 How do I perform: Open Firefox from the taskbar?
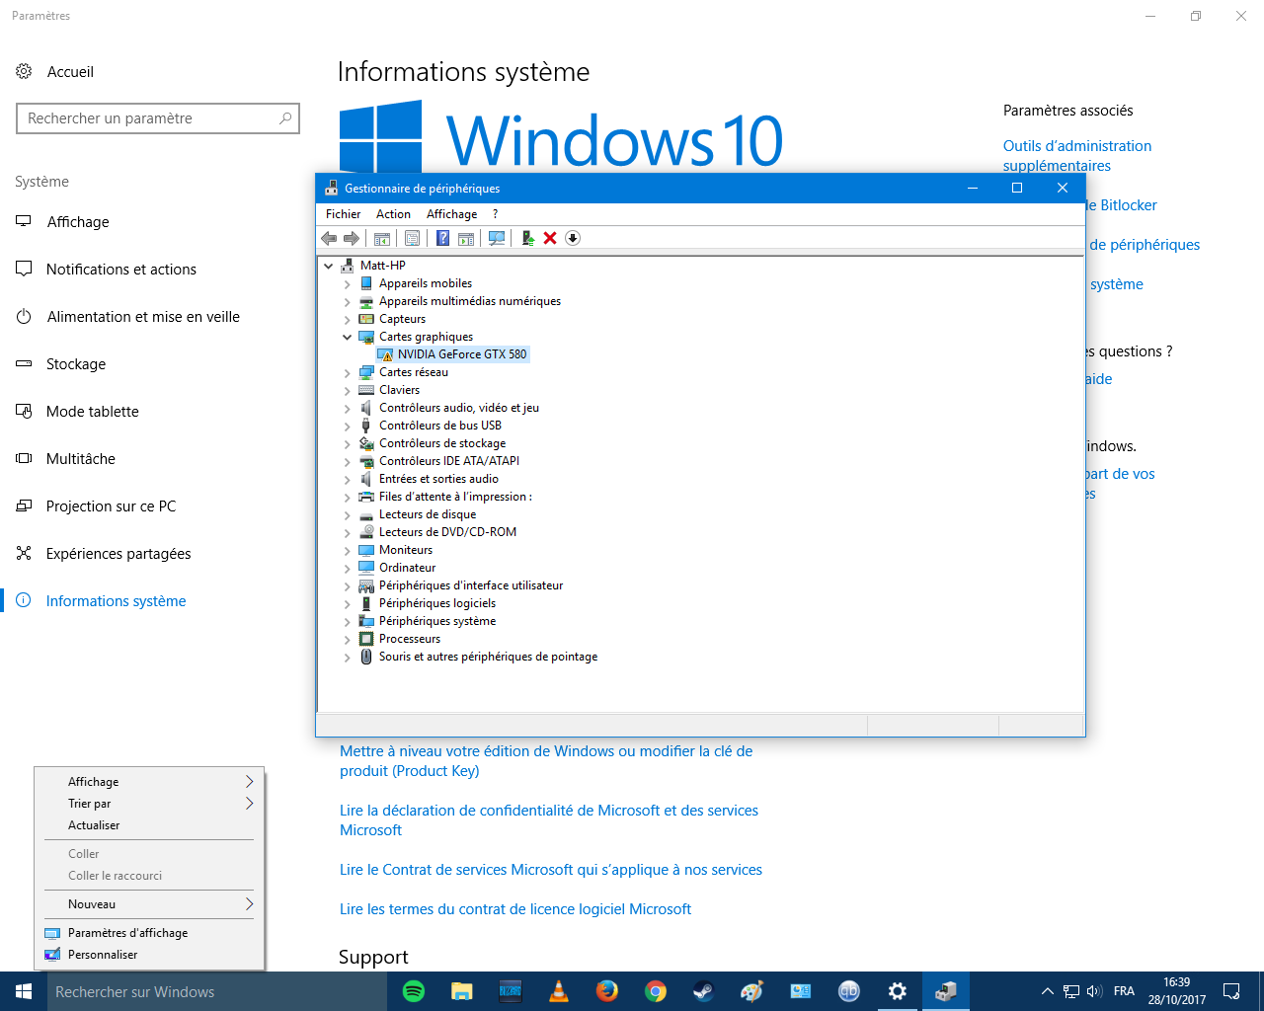(606, 991)
